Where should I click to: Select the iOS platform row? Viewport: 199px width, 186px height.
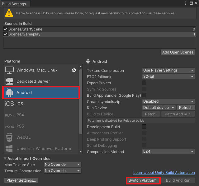pyautogui.click(x=41, y=104)
